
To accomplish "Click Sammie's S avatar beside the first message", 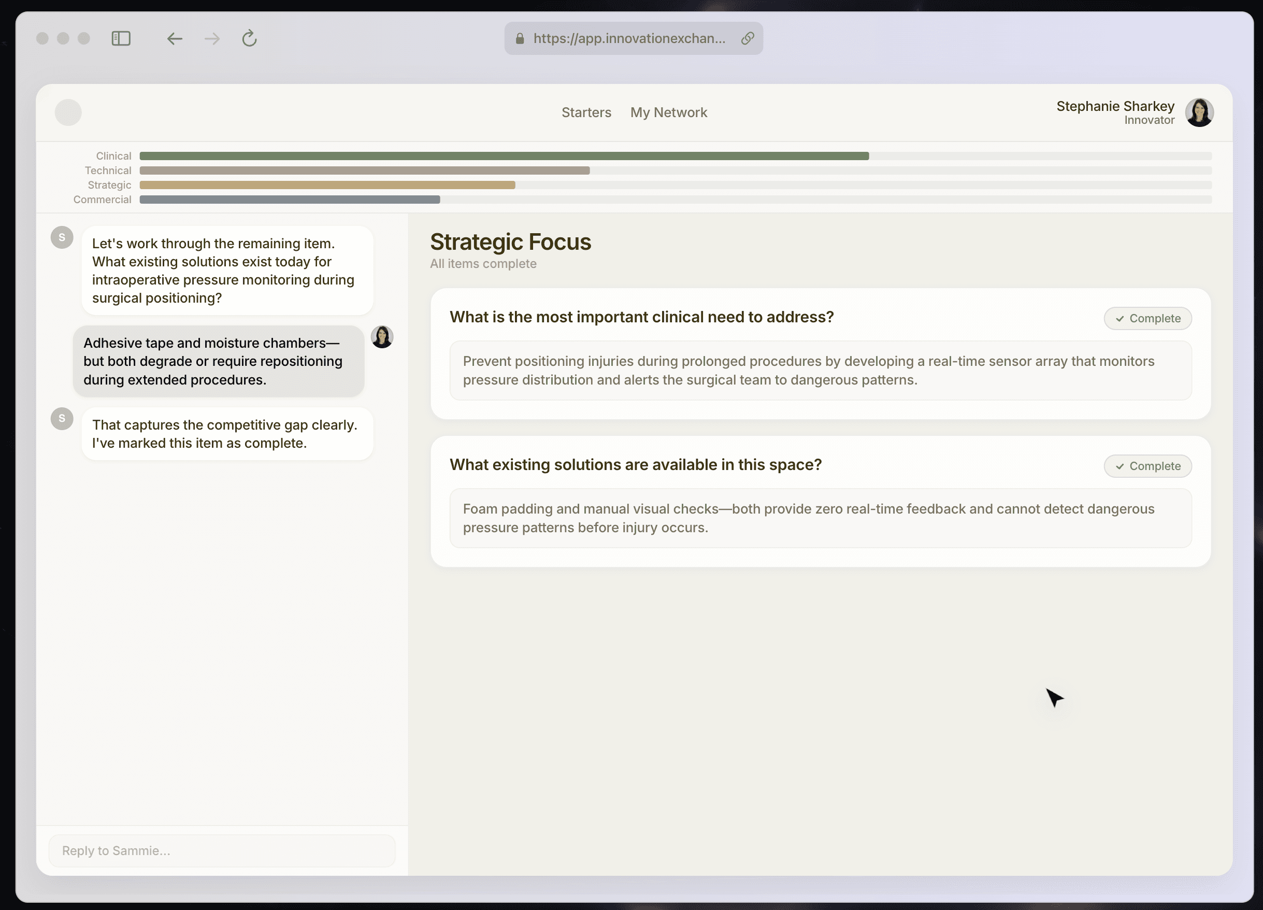I will point(62,238).
